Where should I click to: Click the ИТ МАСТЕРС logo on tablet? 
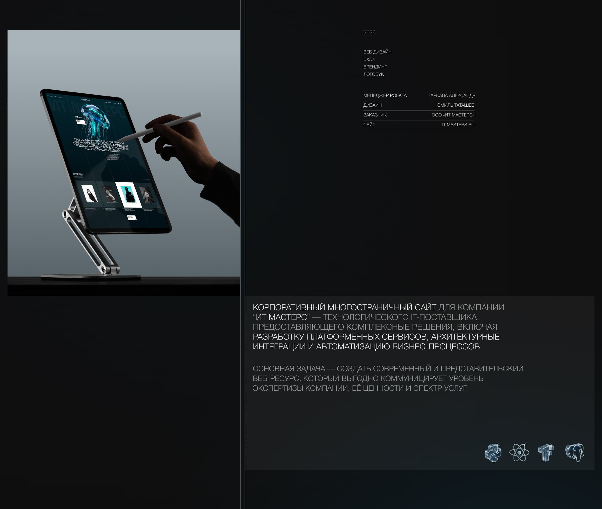tap(85, 100)
